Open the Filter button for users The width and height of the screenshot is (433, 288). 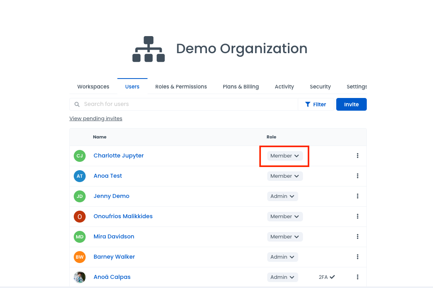316,105
